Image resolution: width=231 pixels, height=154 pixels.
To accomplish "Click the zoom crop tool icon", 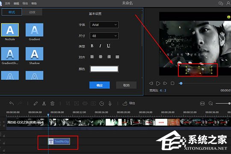I will pos(77,103).
